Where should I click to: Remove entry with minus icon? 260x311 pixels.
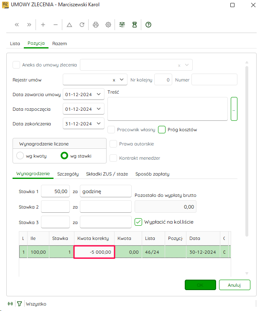pyautogui.click(x=56, y=25)
